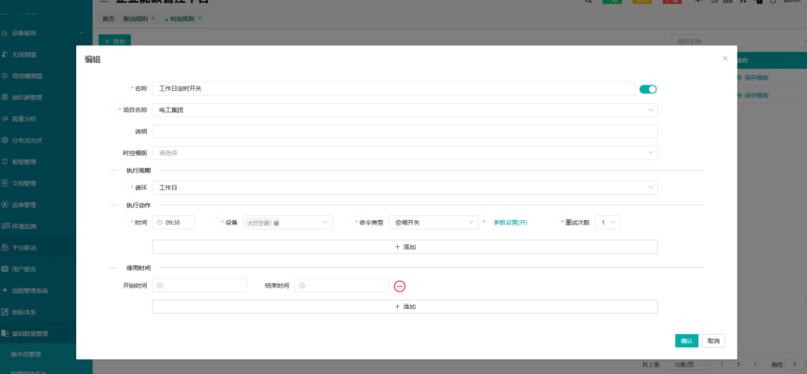Click the clock icon in 结束时间 field

coord(302,286)
